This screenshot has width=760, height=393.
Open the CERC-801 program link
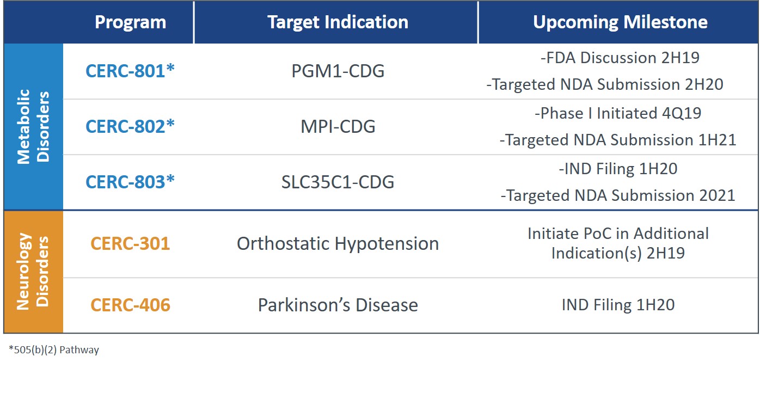coord(130,71)
